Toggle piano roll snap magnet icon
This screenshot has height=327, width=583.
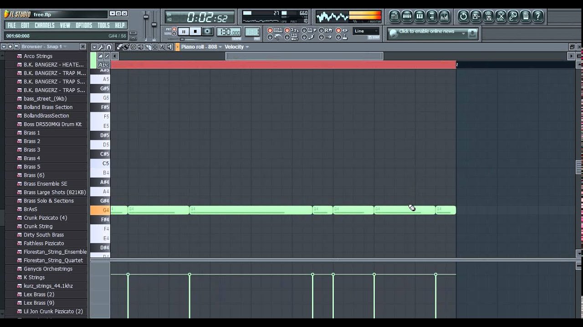(109, 47)
